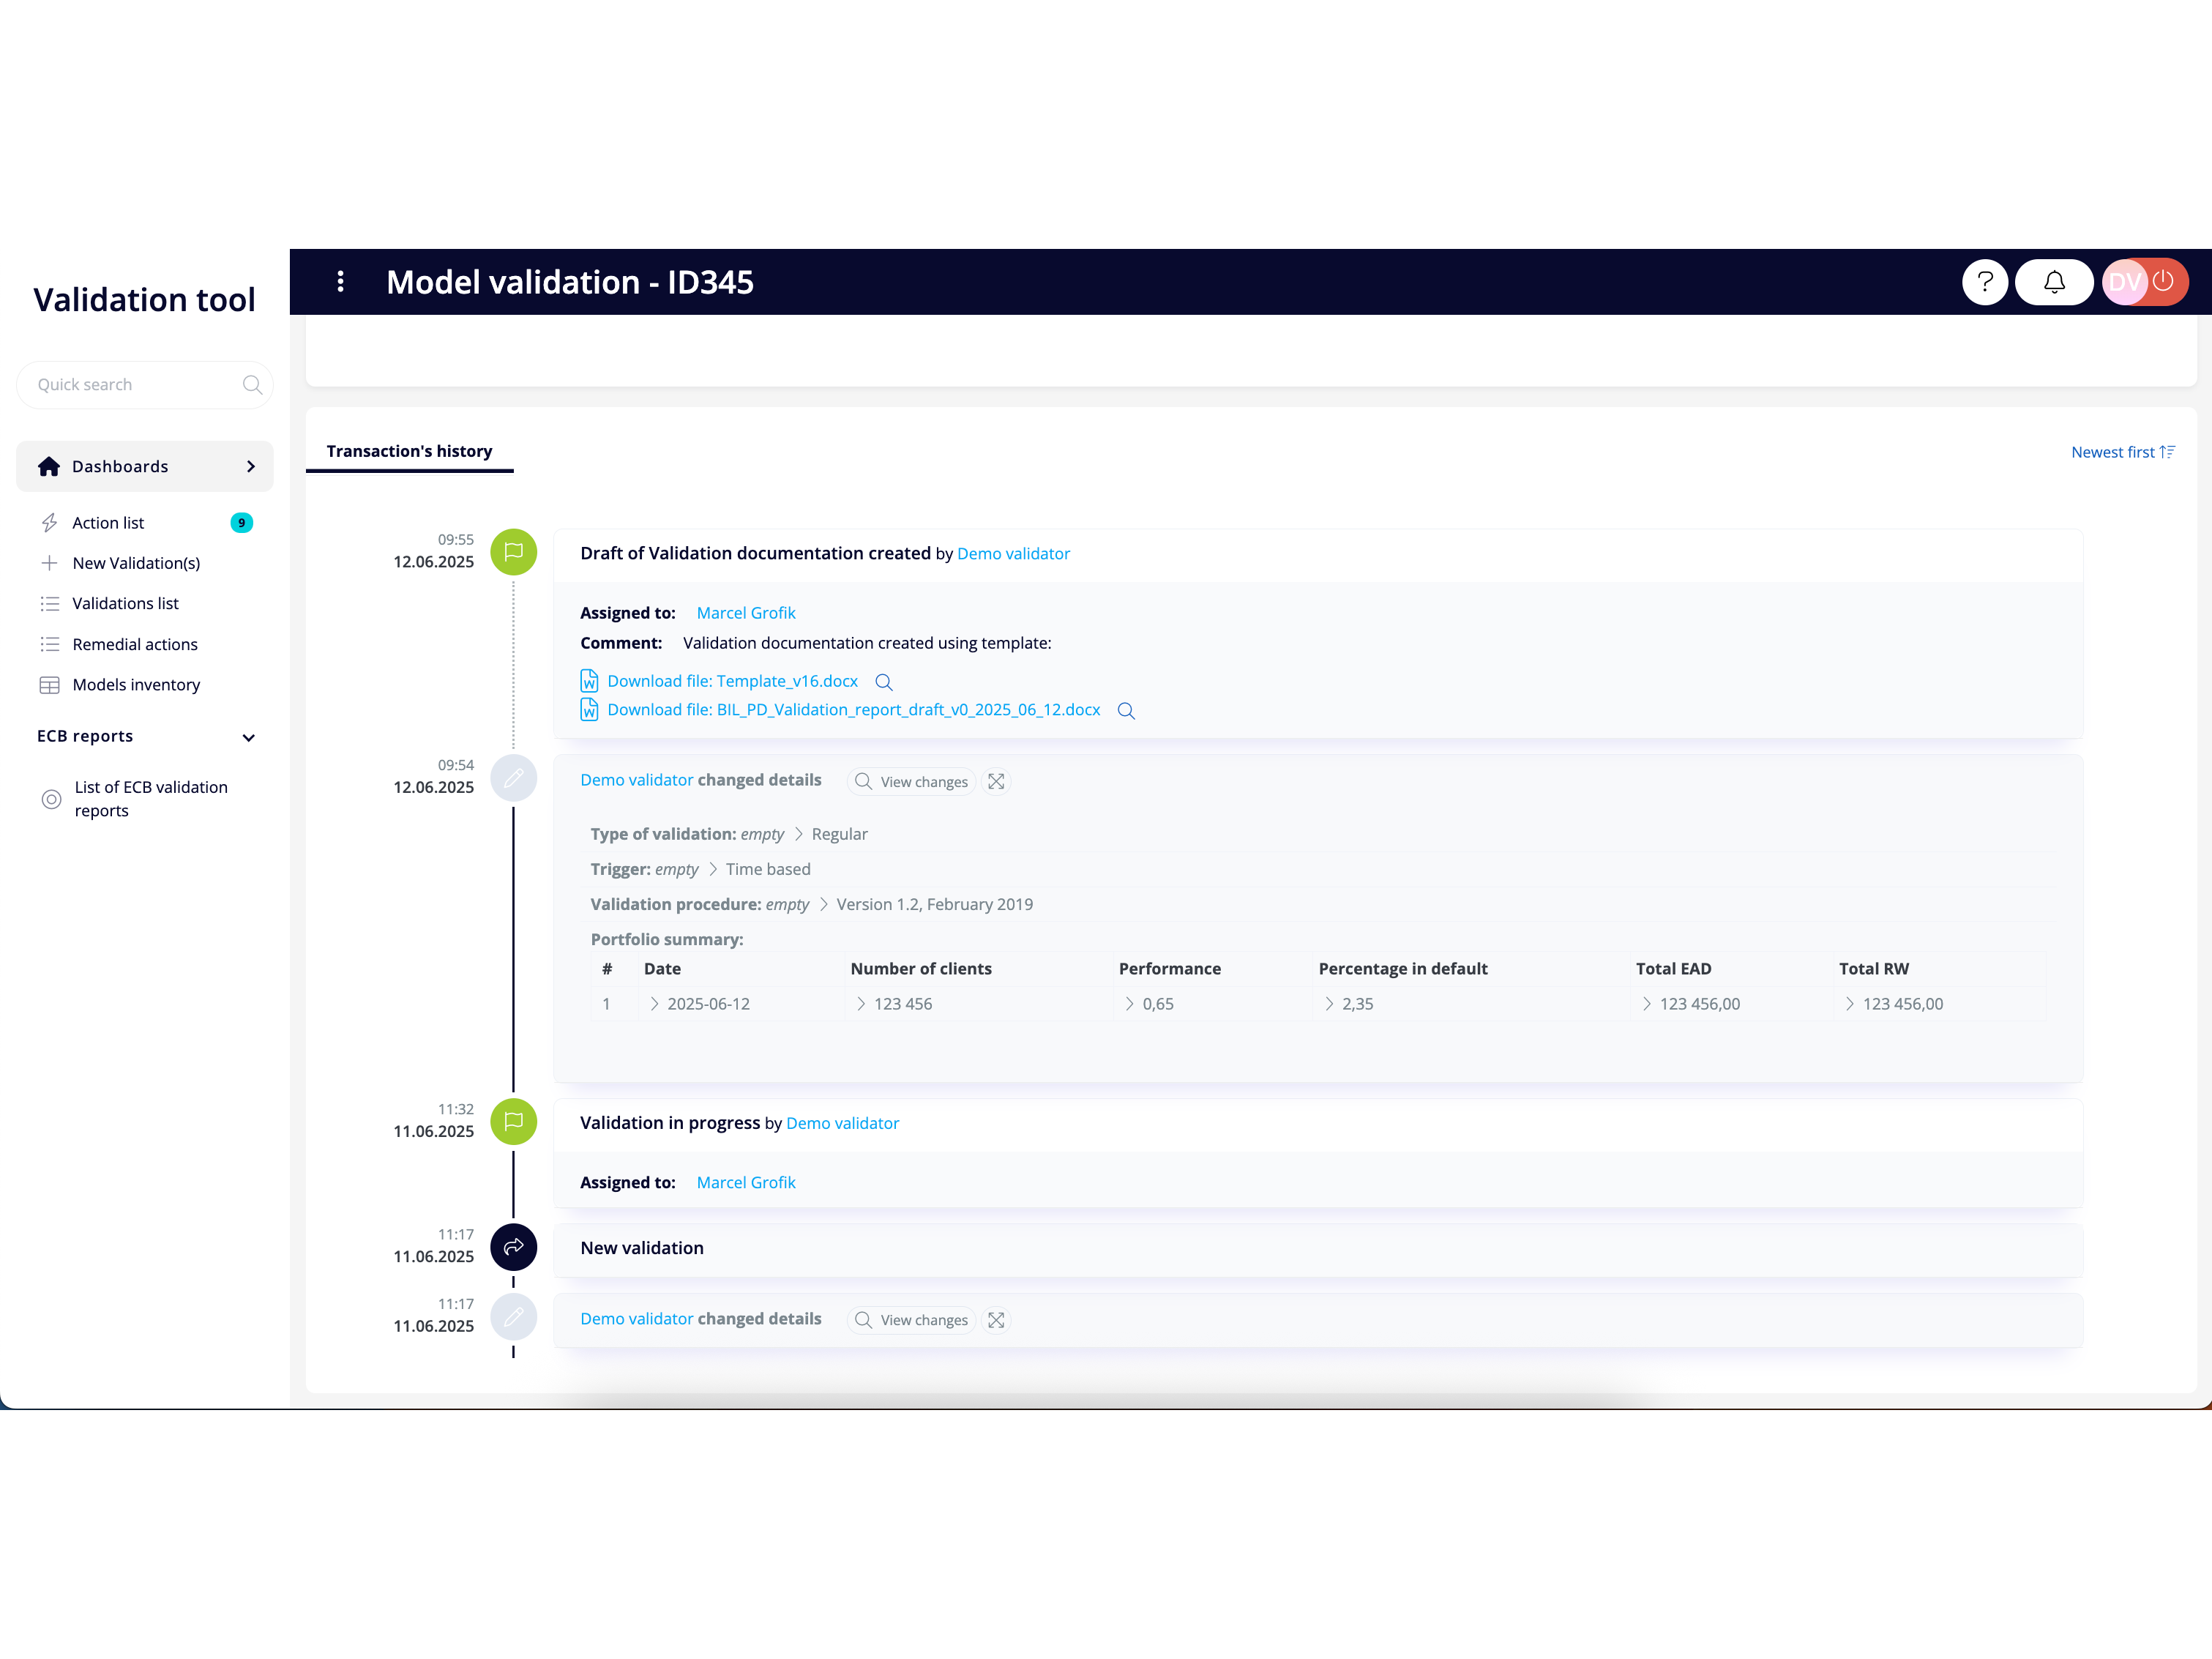Click the power logout icon

click(x=2163, y=281)
